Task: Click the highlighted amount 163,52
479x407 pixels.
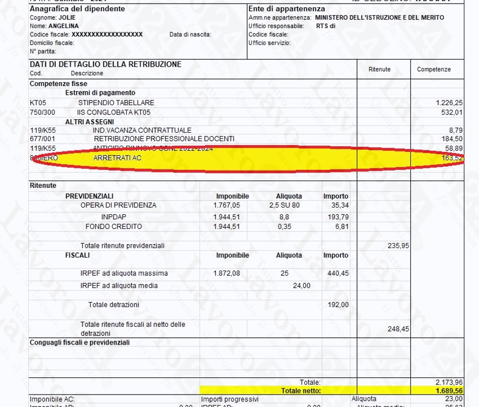Action: 452,158
